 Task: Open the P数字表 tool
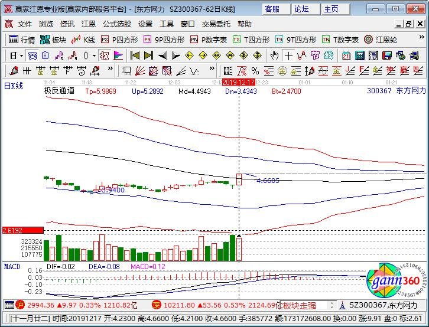(209, 40)
